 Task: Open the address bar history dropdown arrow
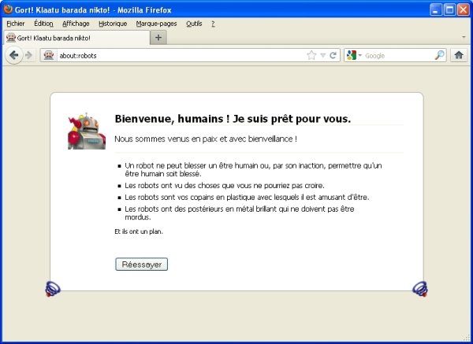tap(322, 55)
